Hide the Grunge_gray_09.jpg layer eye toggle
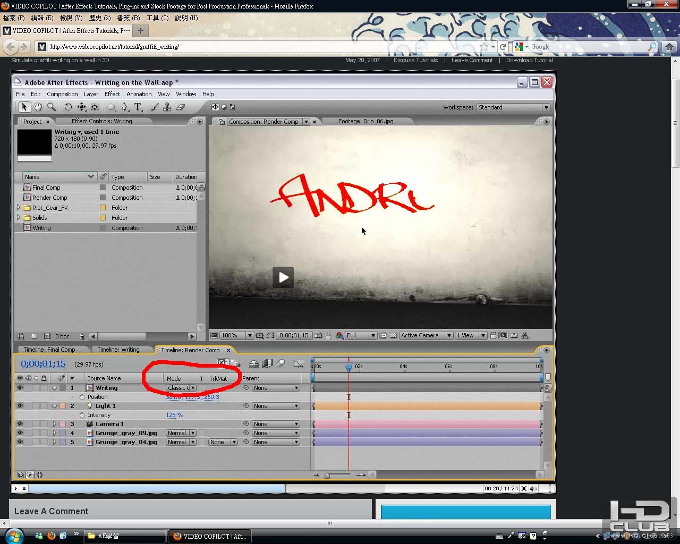Screen dimensions: 680x544 pyautogui.click(x=20, y=433)
